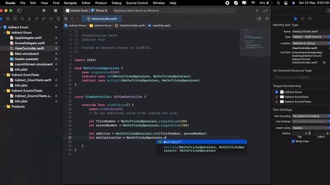Open the debug navigator icon
Screen dimensions: 330x185
click(x=44, y=18)
